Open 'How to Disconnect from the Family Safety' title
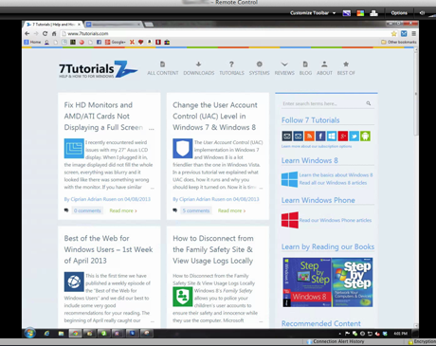 (213, 249)
